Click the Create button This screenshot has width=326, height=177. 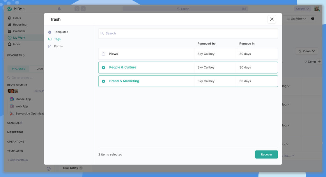(302, 9)
